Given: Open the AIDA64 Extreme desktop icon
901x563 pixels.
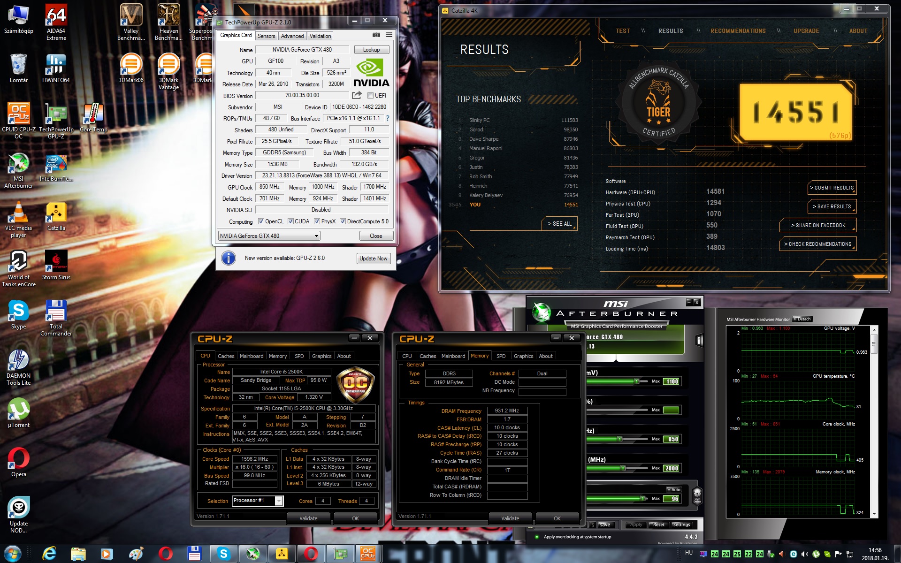Looking at the screenshot, I should 56,22.
